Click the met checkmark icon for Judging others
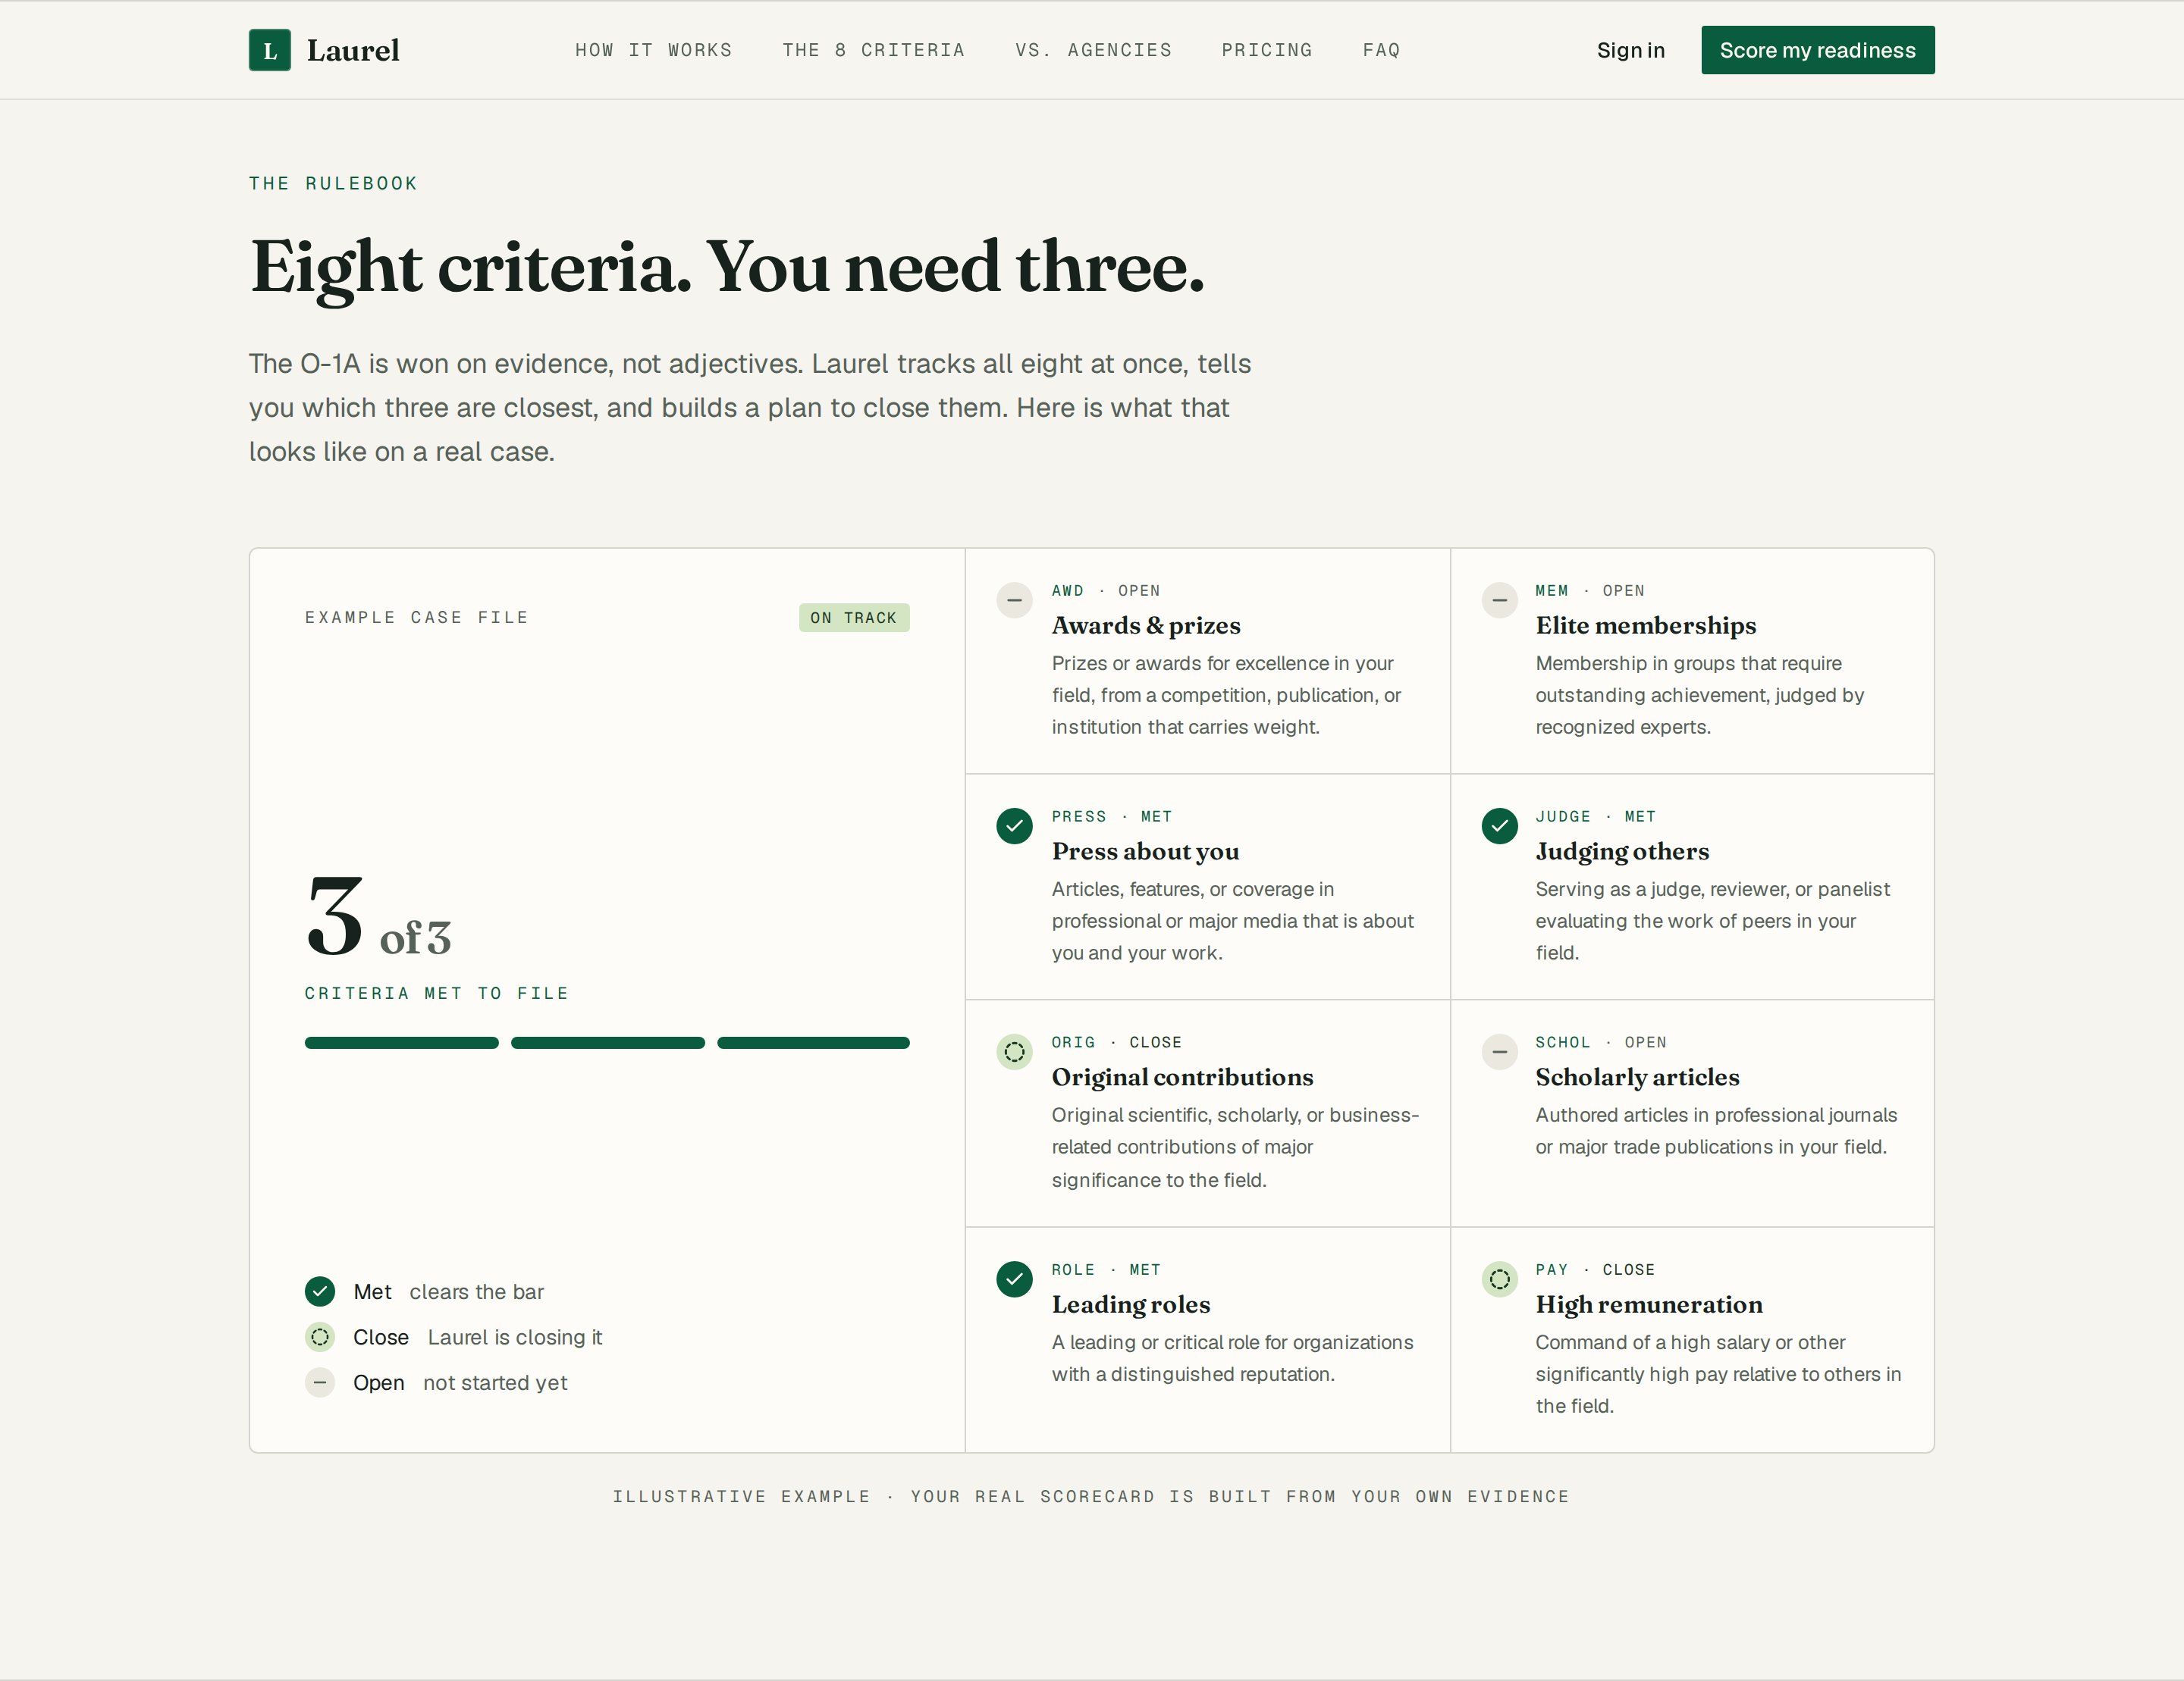 pos(1499,825)
